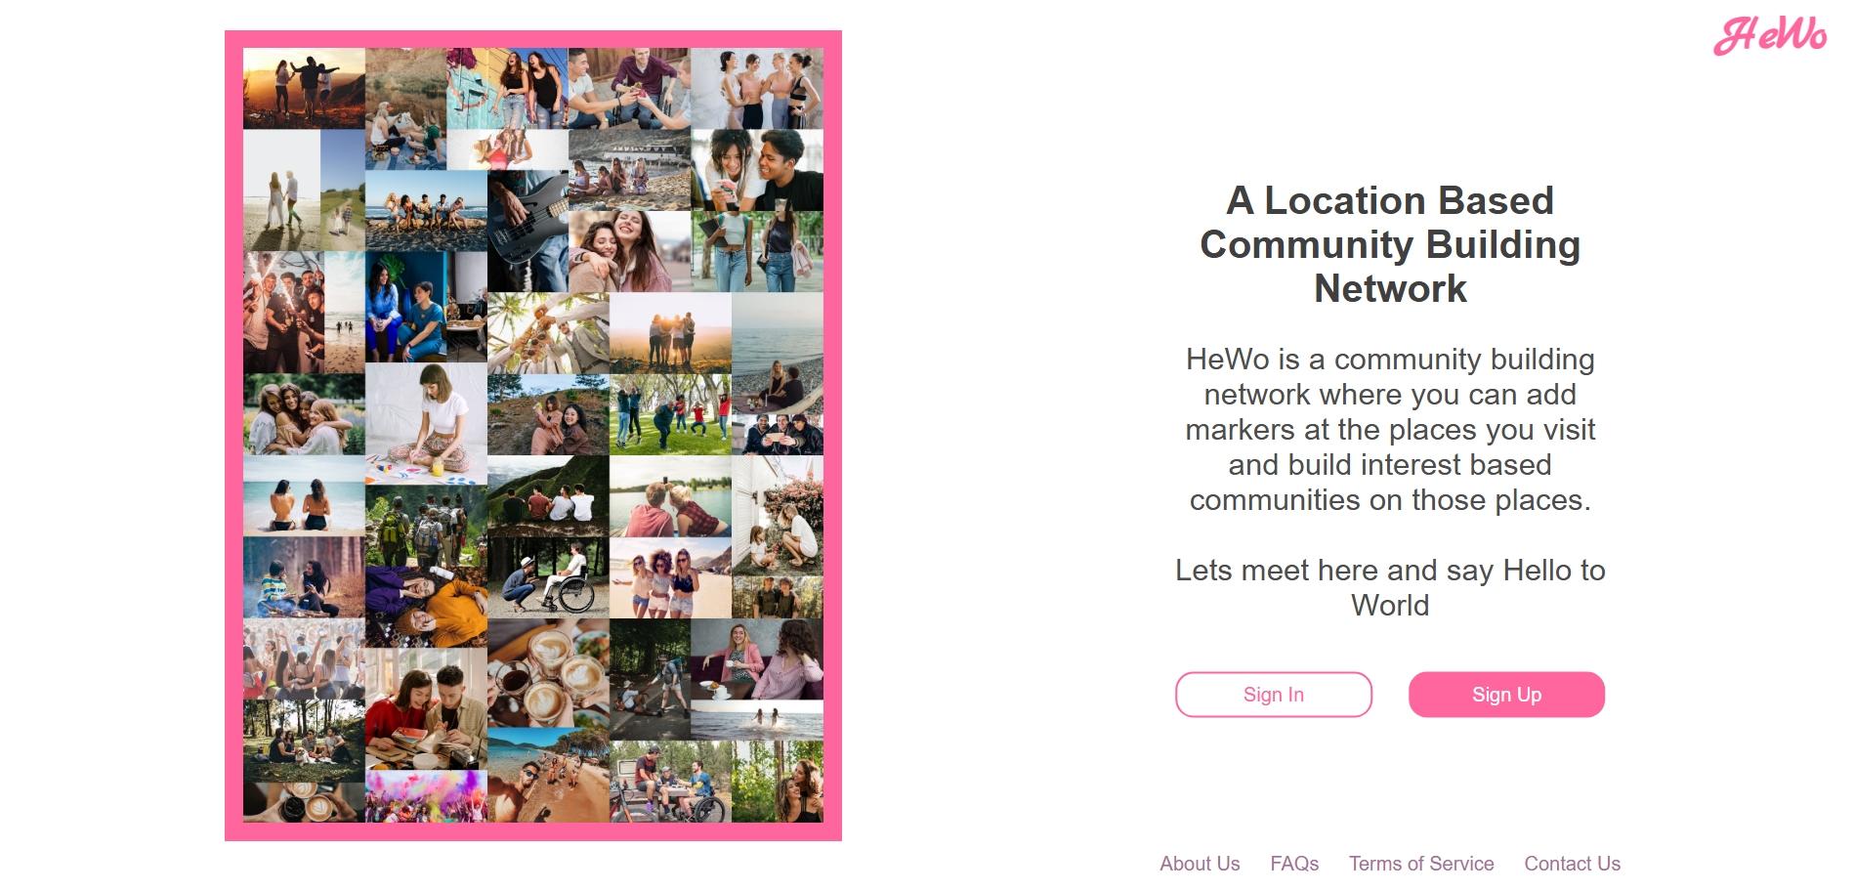
Task: View the Terms of Service link
Action: pyautogui.click(x=1420, y=864)
